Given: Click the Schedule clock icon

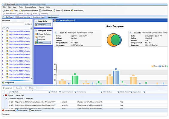Looking at the screenshot, I should [x=62, y=10].
